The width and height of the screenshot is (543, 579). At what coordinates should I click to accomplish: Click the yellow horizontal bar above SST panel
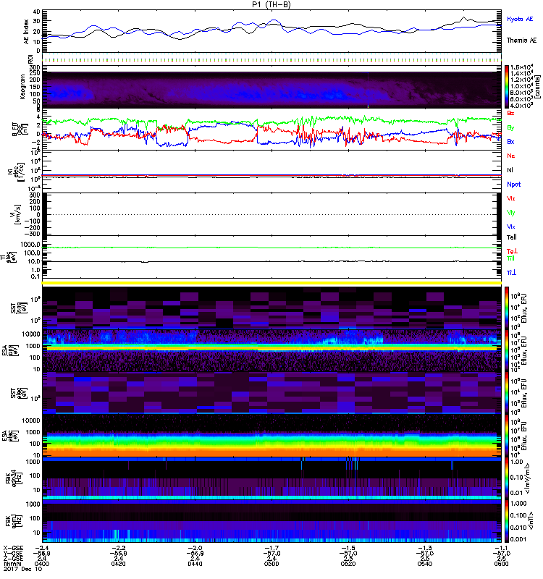pos(271,282)
